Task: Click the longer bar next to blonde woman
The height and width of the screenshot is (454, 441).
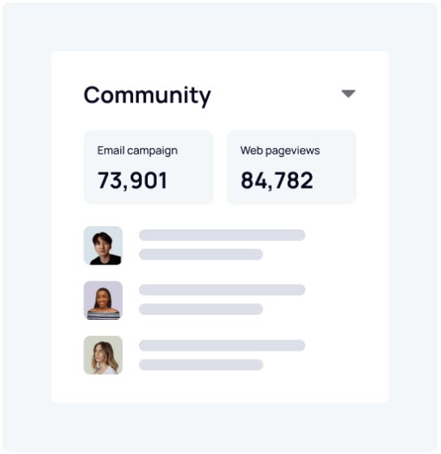Action: click(222, 346)
